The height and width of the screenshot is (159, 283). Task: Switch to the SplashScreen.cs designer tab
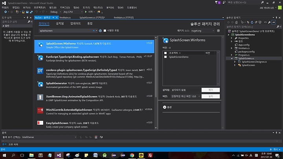(x=92, y=18)
